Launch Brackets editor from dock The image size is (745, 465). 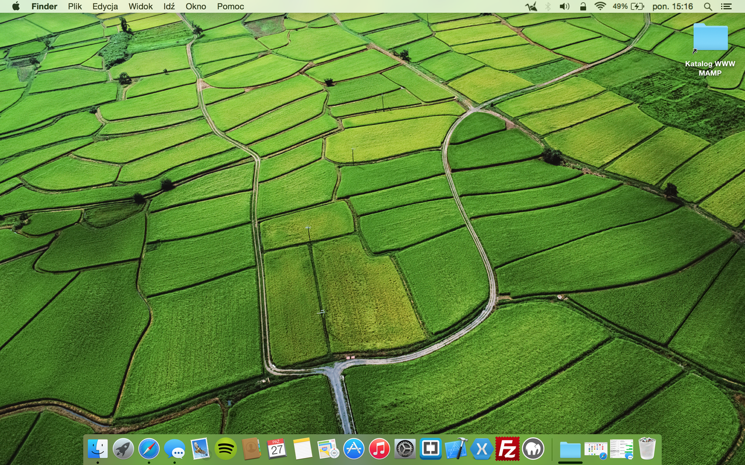(x=431, y=449)
